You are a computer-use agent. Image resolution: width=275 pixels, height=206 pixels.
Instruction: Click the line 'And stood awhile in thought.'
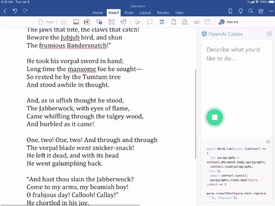click(x=68, y=85)
